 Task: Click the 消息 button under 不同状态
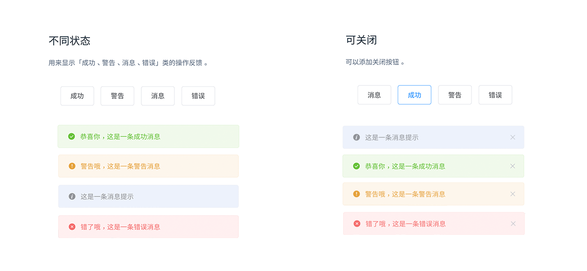pos(158,96)
